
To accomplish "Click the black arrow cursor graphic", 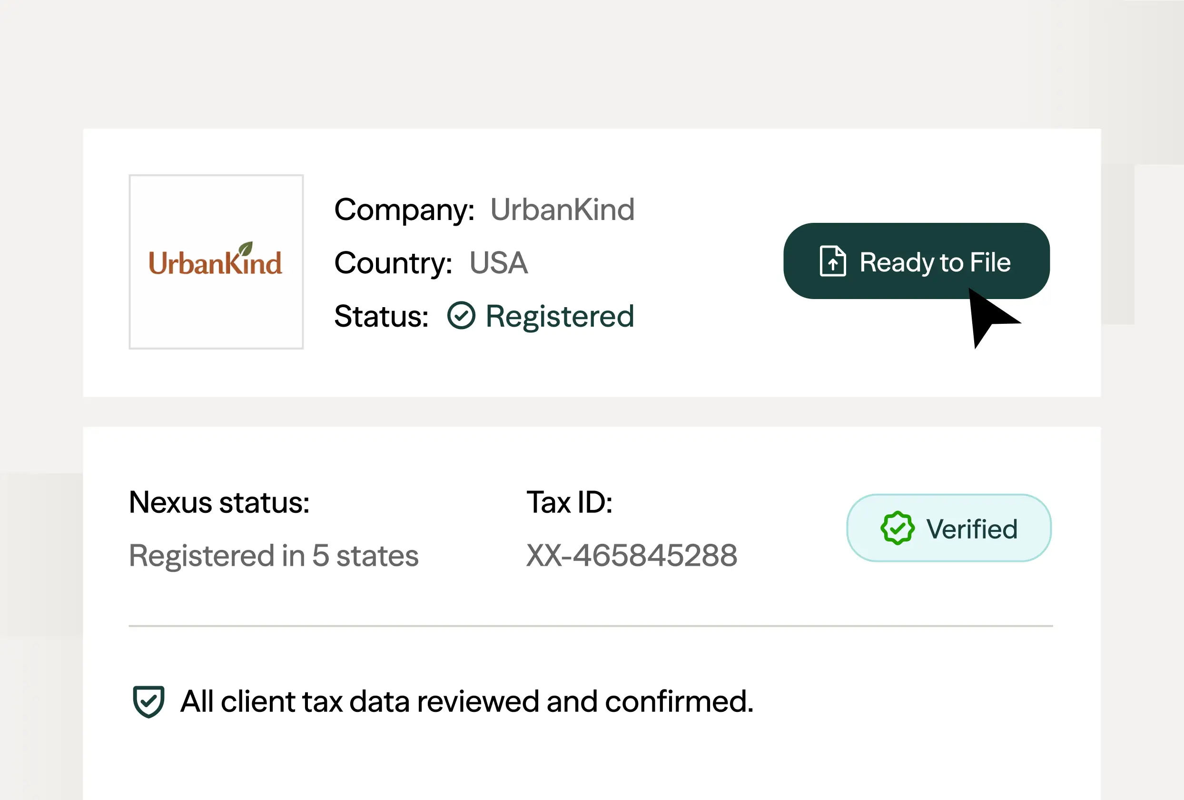I will click(988, 316).
